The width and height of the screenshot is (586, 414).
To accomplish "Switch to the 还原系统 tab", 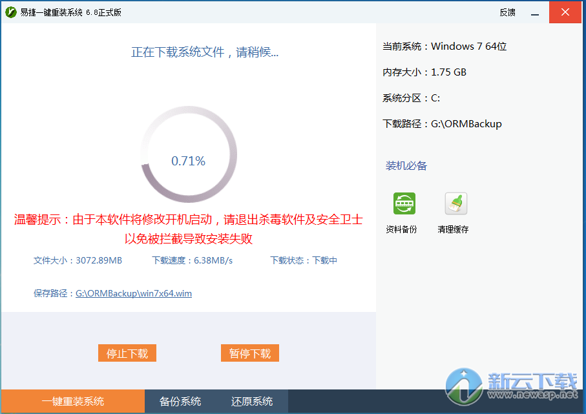I will [x=251, y=401].
